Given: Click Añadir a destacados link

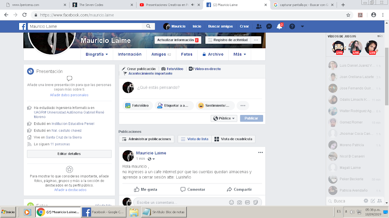Looking at the screenshot, I should pos(70,190).
